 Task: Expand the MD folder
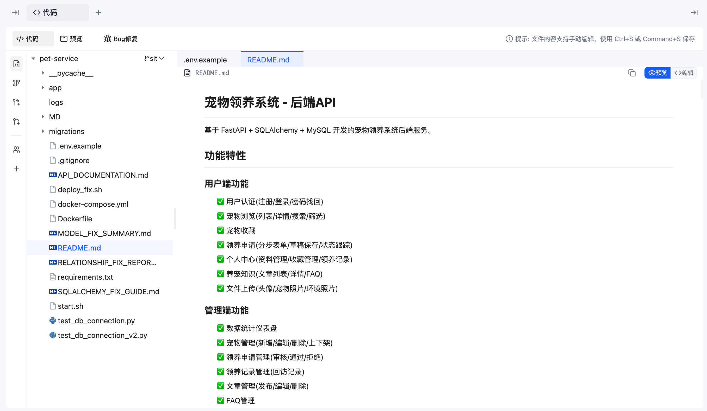pos(43,117)
